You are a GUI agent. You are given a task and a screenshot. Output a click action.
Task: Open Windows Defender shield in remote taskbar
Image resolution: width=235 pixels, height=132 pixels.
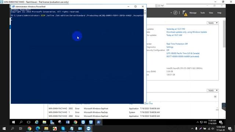tap(91, 122)
